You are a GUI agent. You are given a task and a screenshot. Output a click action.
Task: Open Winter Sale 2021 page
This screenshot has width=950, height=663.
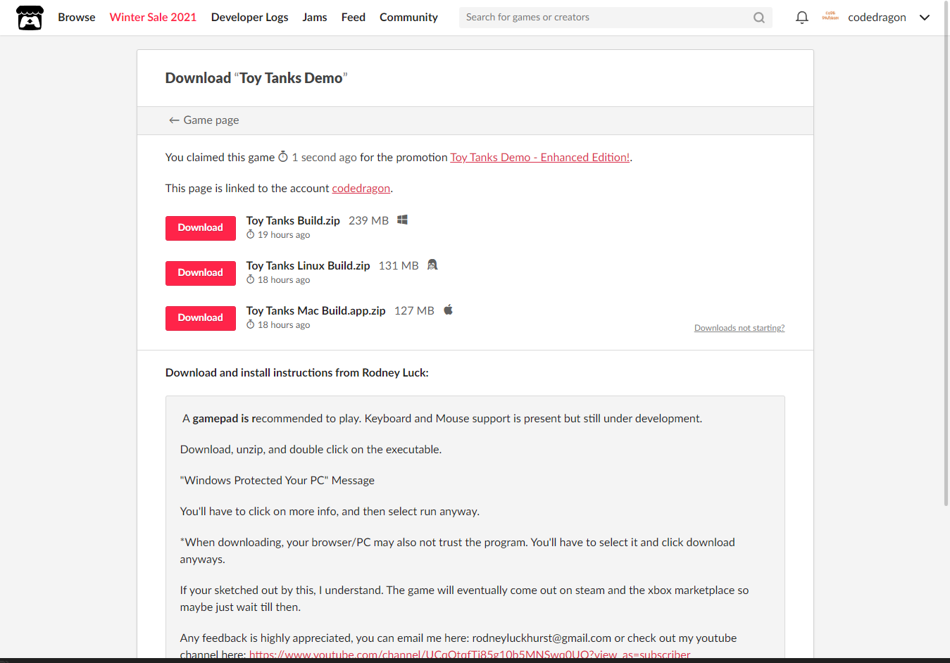pyautogui.click(x=153, y=18)
